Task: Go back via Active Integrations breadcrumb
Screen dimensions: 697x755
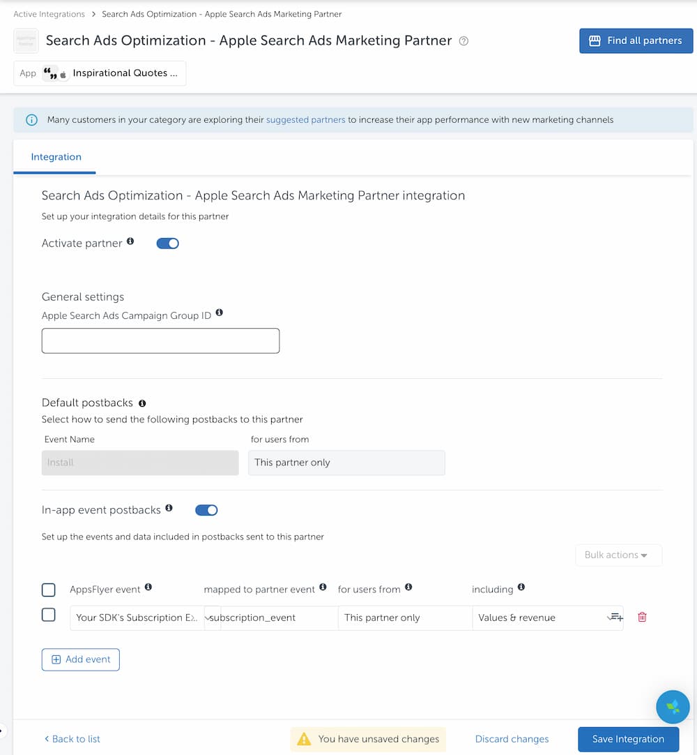Action: click(49, 13)
